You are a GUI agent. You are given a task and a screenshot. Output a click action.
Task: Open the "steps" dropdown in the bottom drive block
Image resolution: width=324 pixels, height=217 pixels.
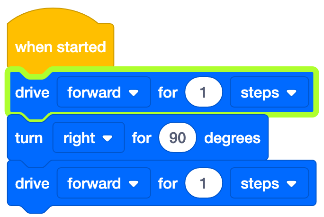261,184
